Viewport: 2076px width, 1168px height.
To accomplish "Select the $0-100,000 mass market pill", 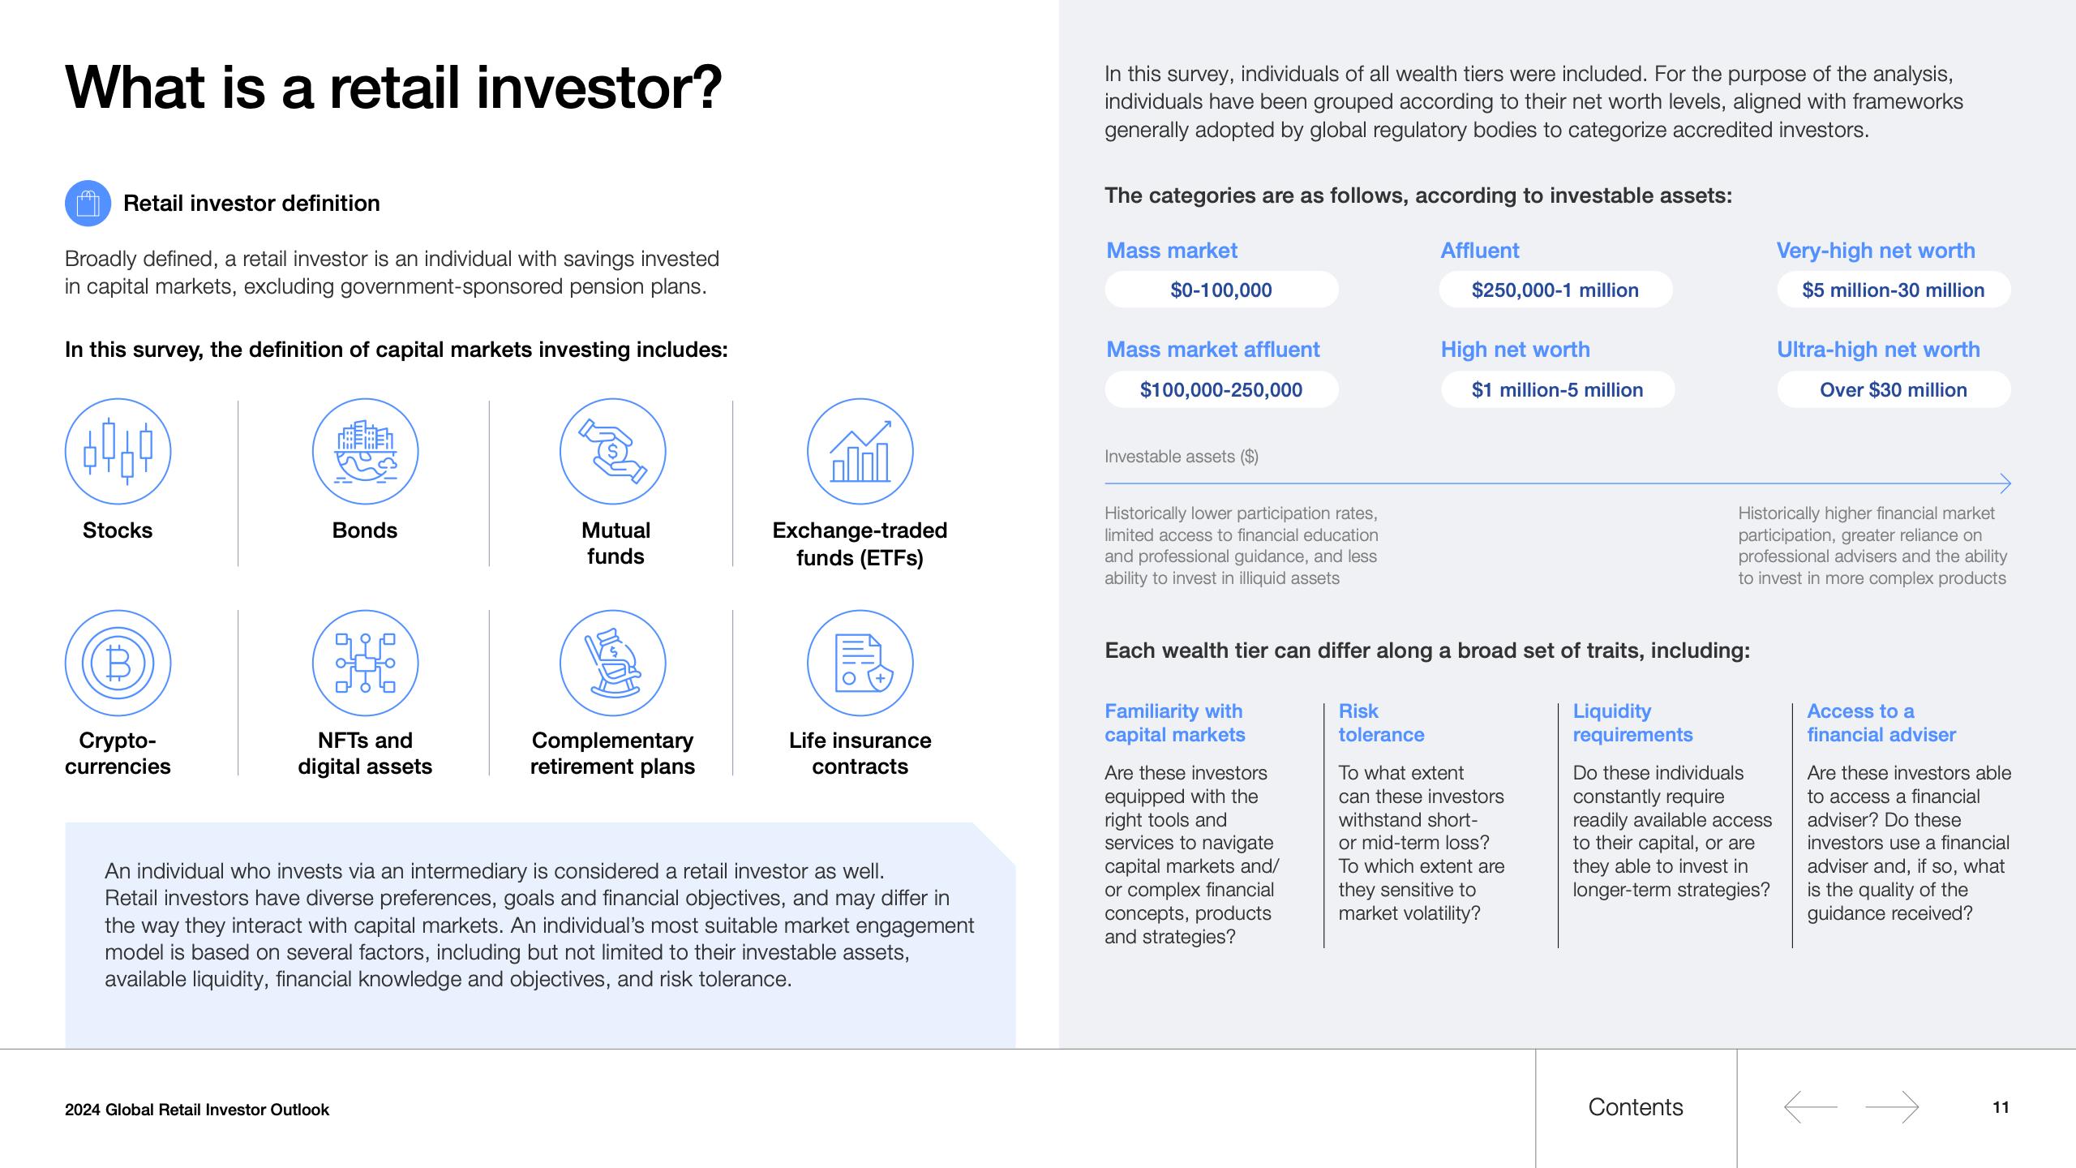I will coord(1221,290).
